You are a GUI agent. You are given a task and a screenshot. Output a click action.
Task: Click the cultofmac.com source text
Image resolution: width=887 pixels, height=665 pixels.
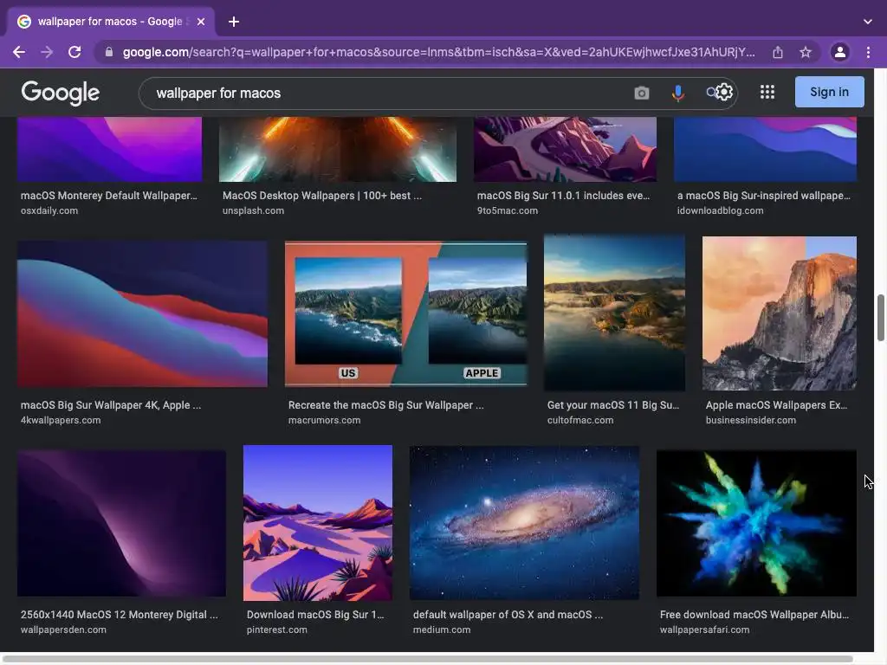580,421
